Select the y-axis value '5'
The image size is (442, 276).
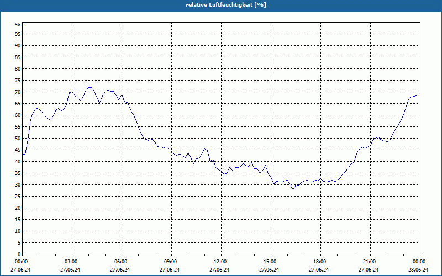[19, 243]
